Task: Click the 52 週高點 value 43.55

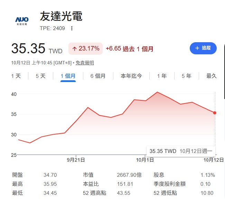Action: click(x=123, y=193)
